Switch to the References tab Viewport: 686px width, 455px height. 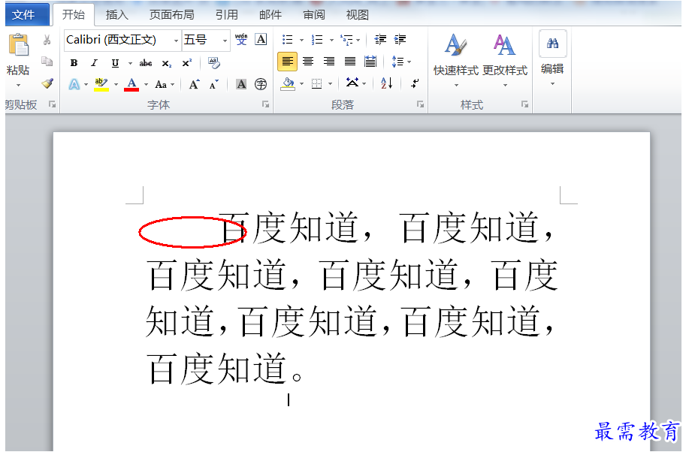[x=226, y=15]
